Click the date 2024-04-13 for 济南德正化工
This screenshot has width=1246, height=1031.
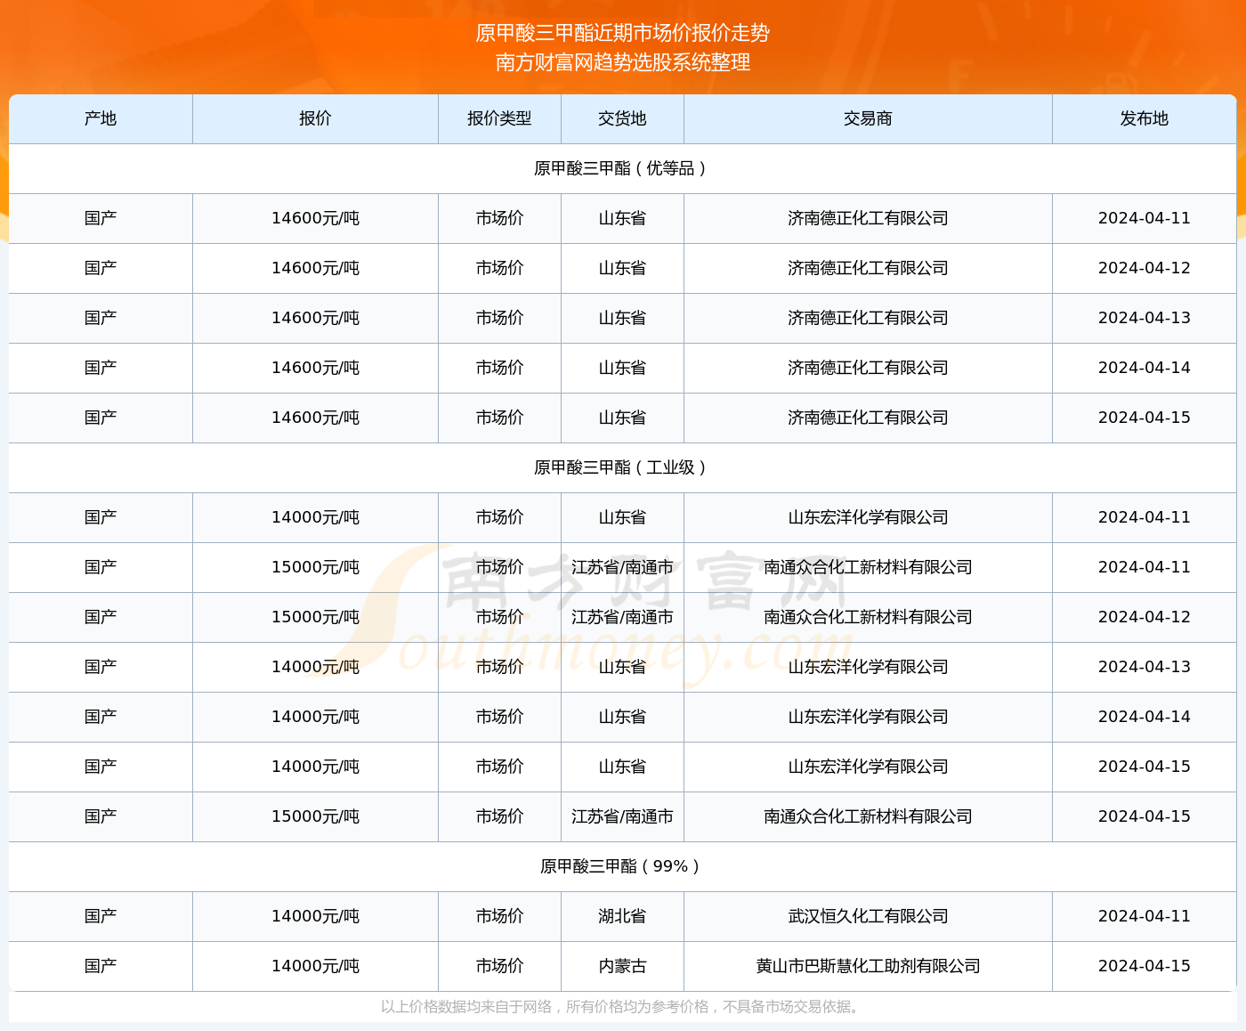(1144, 318)
